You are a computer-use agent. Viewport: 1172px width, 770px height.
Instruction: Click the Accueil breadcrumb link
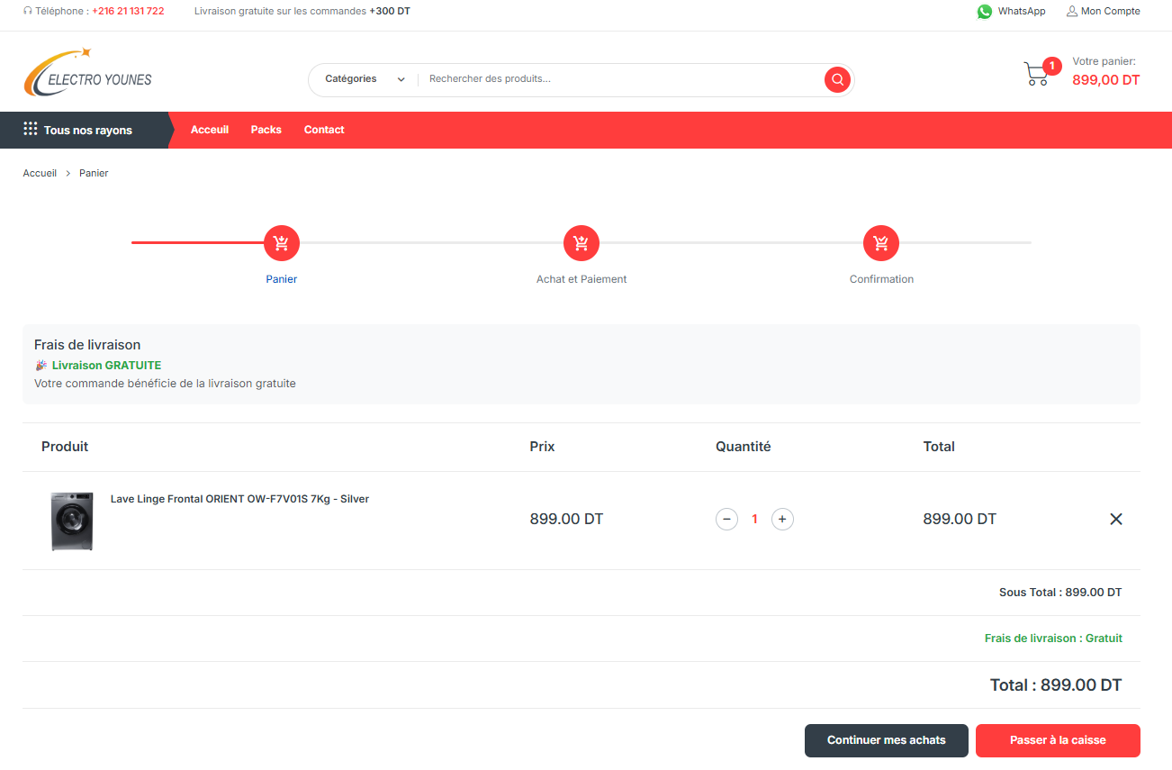point(40,173)
